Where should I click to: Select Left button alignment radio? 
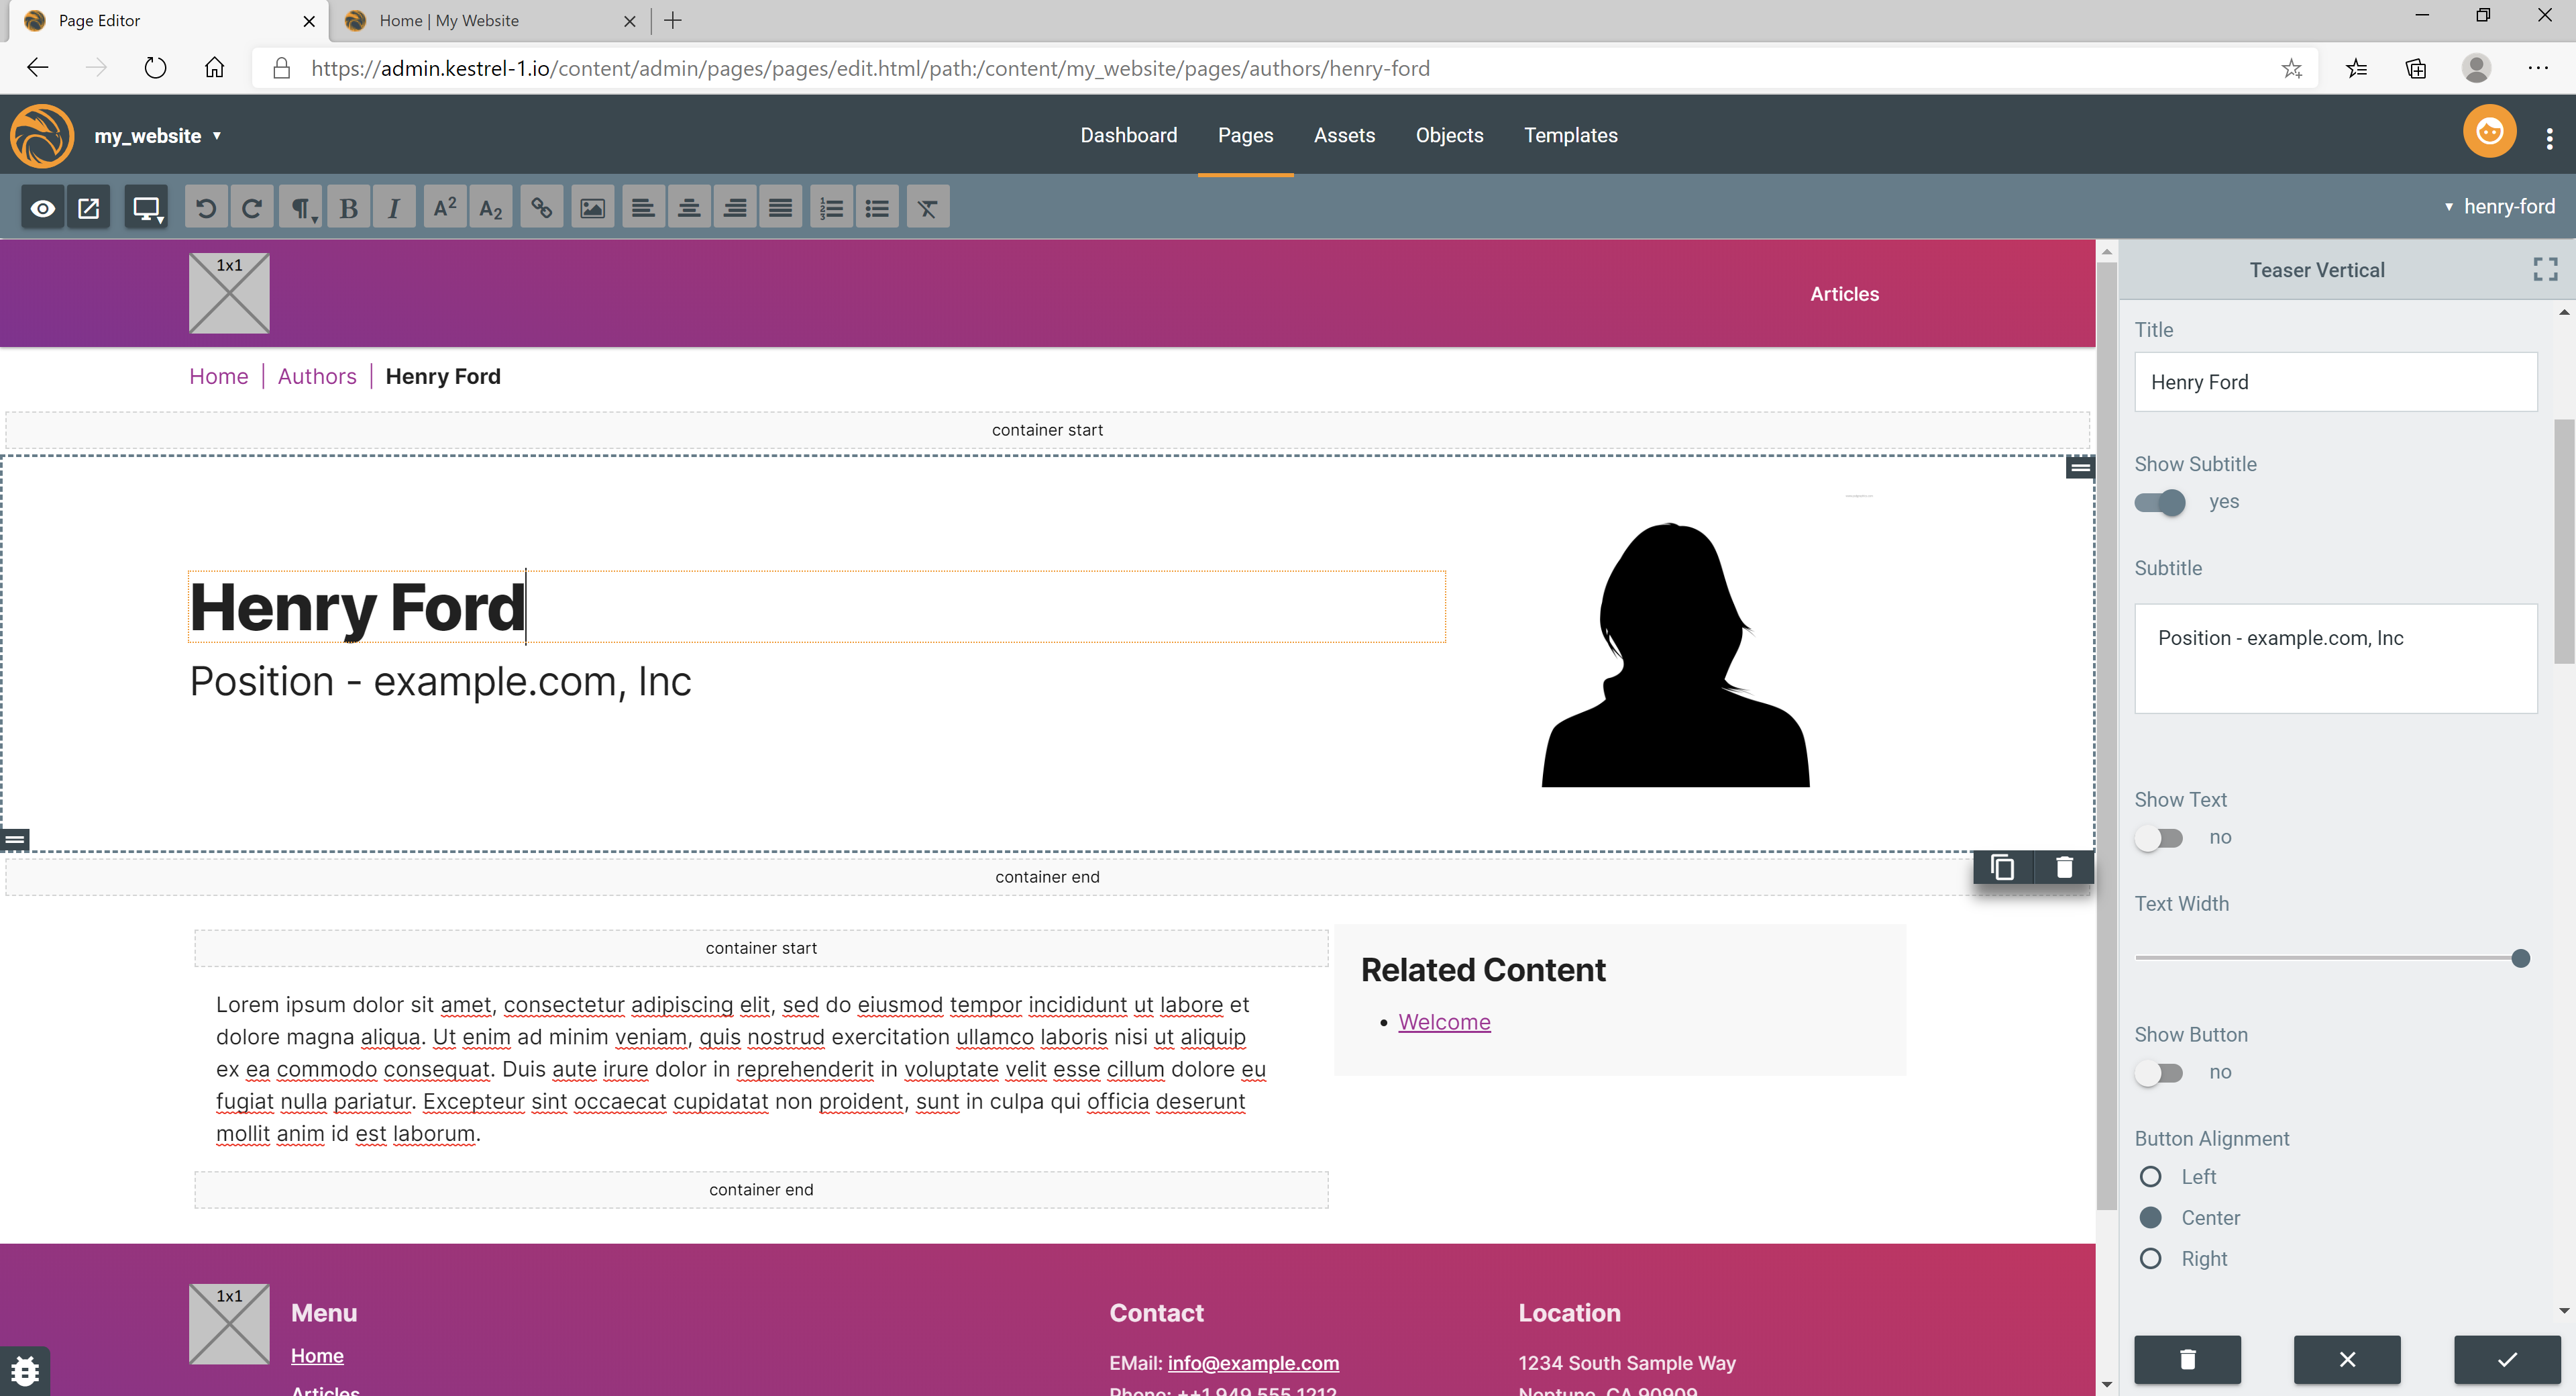pyautogui.click(x=2150, y=1177)
